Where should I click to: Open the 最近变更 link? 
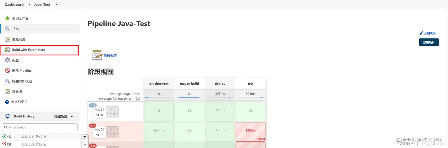pyautogui.click(x=110, y=56)
